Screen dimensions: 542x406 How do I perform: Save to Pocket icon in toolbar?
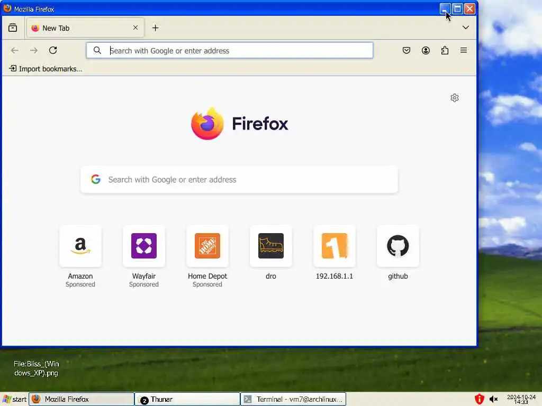click(x=406, y=50)
